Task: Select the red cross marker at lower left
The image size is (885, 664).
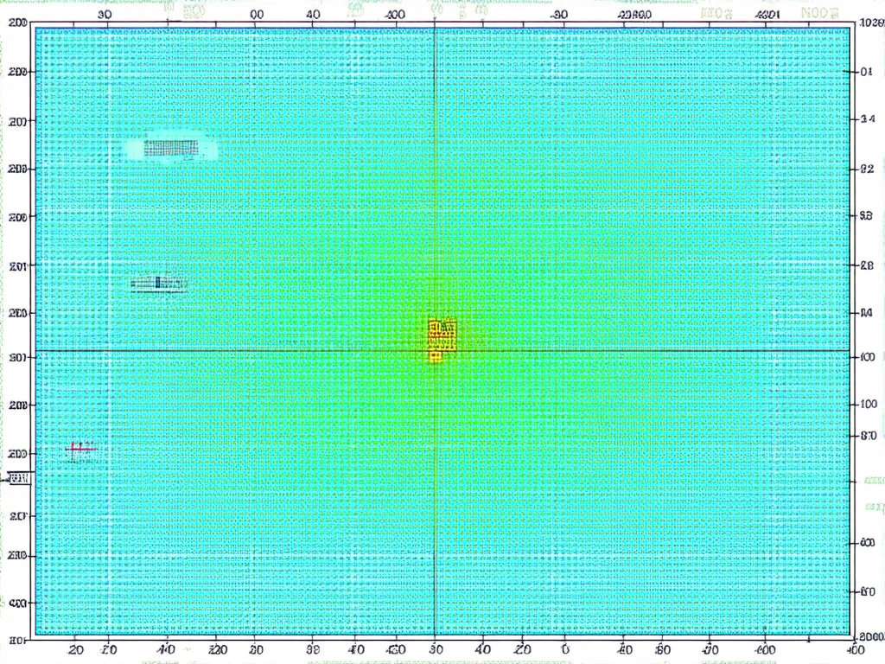Action: click(80, 448)
